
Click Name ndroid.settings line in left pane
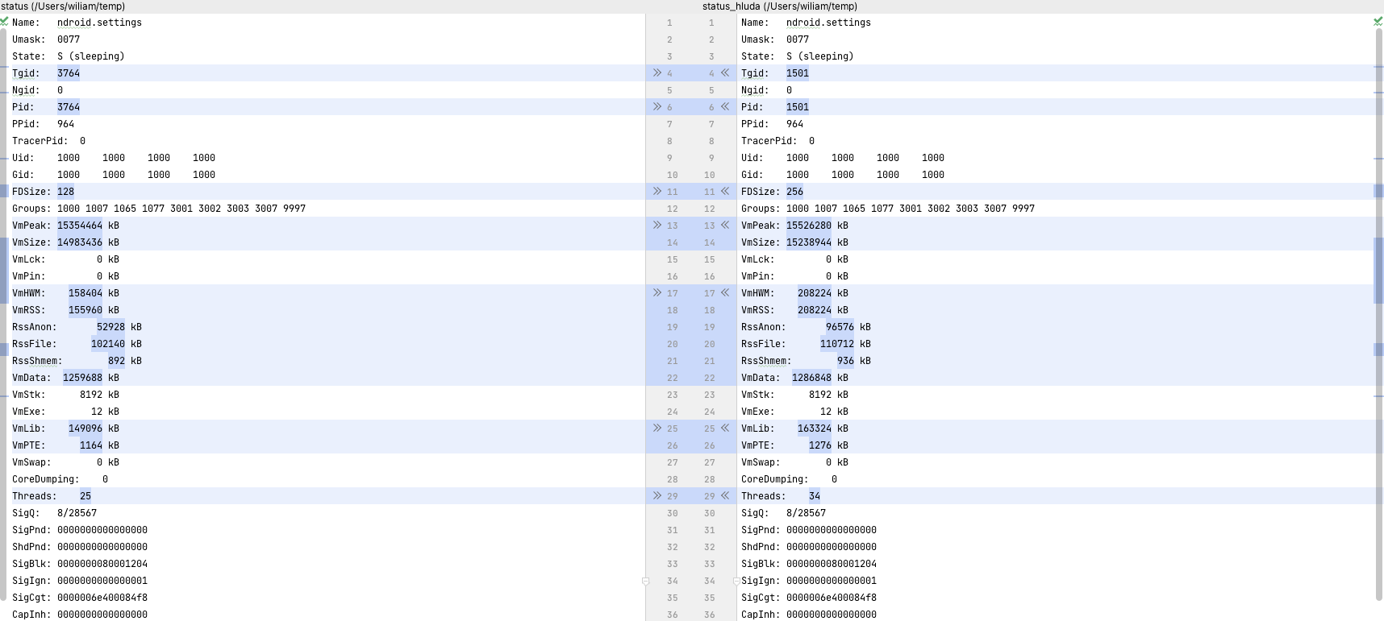[77, 23]
